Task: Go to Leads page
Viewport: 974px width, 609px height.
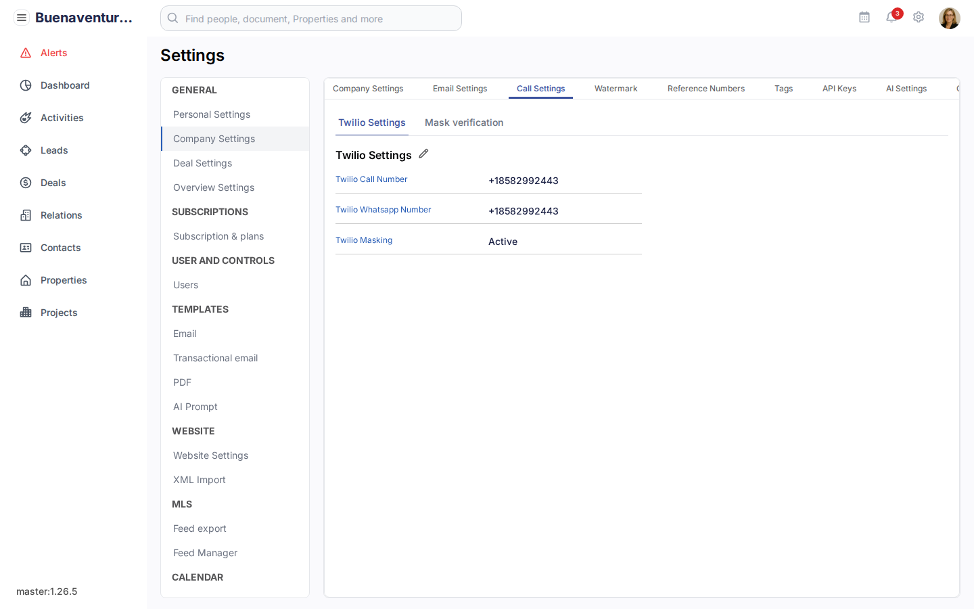Action: coord(54,150)
